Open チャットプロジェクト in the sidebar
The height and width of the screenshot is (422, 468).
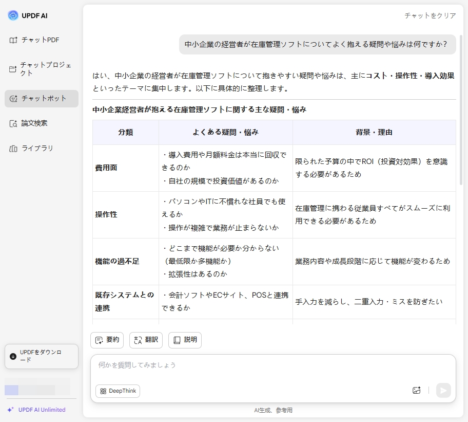[x=42, y=69]
